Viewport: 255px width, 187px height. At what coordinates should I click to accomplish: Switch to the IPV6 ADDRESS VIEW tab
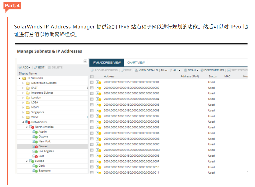coord(107,63)
